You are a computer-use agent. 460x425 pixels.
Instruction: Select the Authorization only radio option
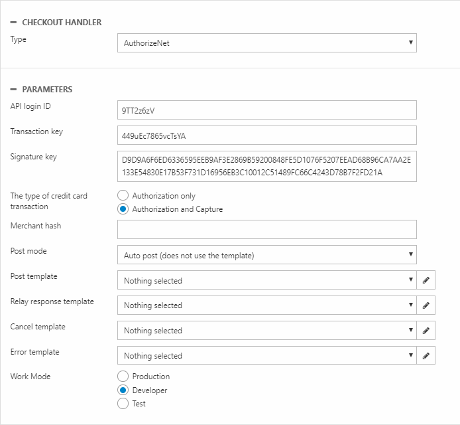point(123,196)
